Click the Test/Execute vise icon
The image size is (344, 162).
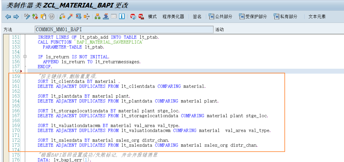pyautogui.click(x=79, y=17)
